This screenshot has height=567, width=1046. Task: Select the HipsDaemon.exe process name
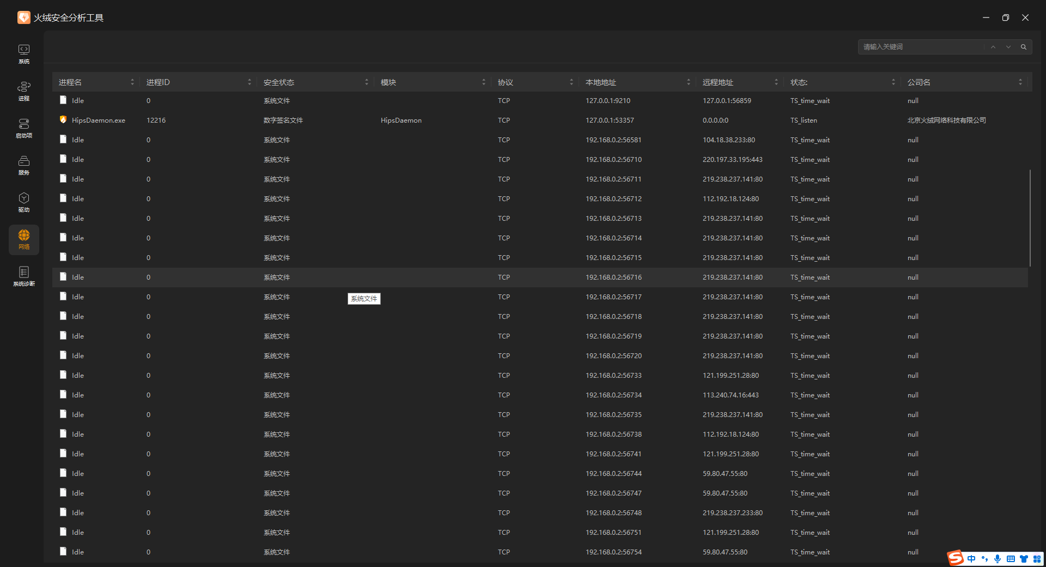tap(99, 120)
